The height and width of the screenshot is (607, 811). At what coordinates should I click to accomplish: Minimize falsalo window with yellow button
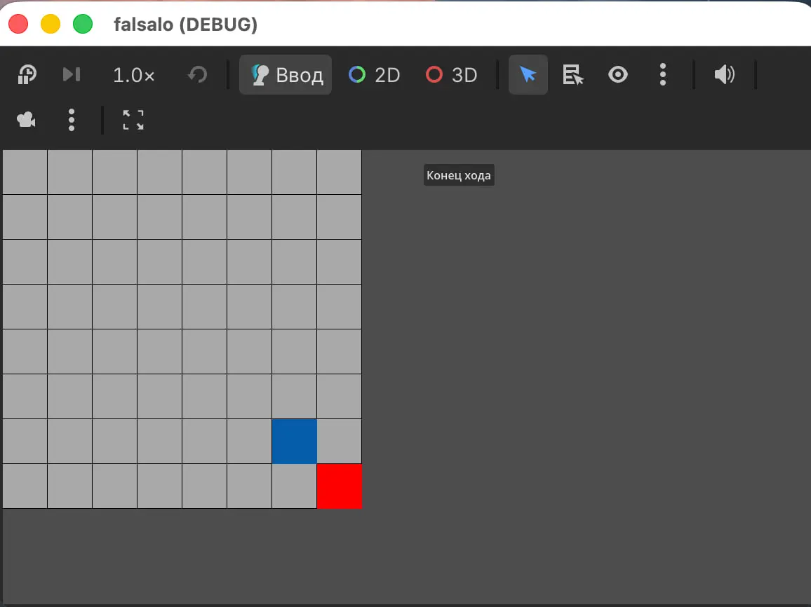tap(51, 24)
